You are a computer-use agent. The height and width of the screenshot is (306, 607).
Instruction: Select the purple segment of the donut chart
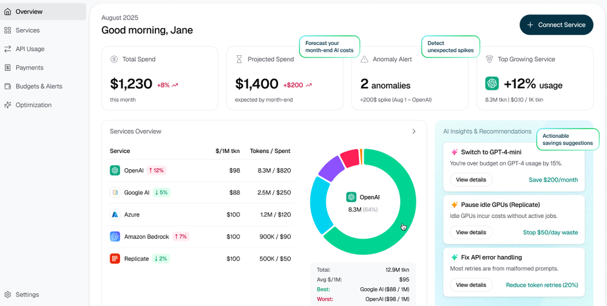330,169
